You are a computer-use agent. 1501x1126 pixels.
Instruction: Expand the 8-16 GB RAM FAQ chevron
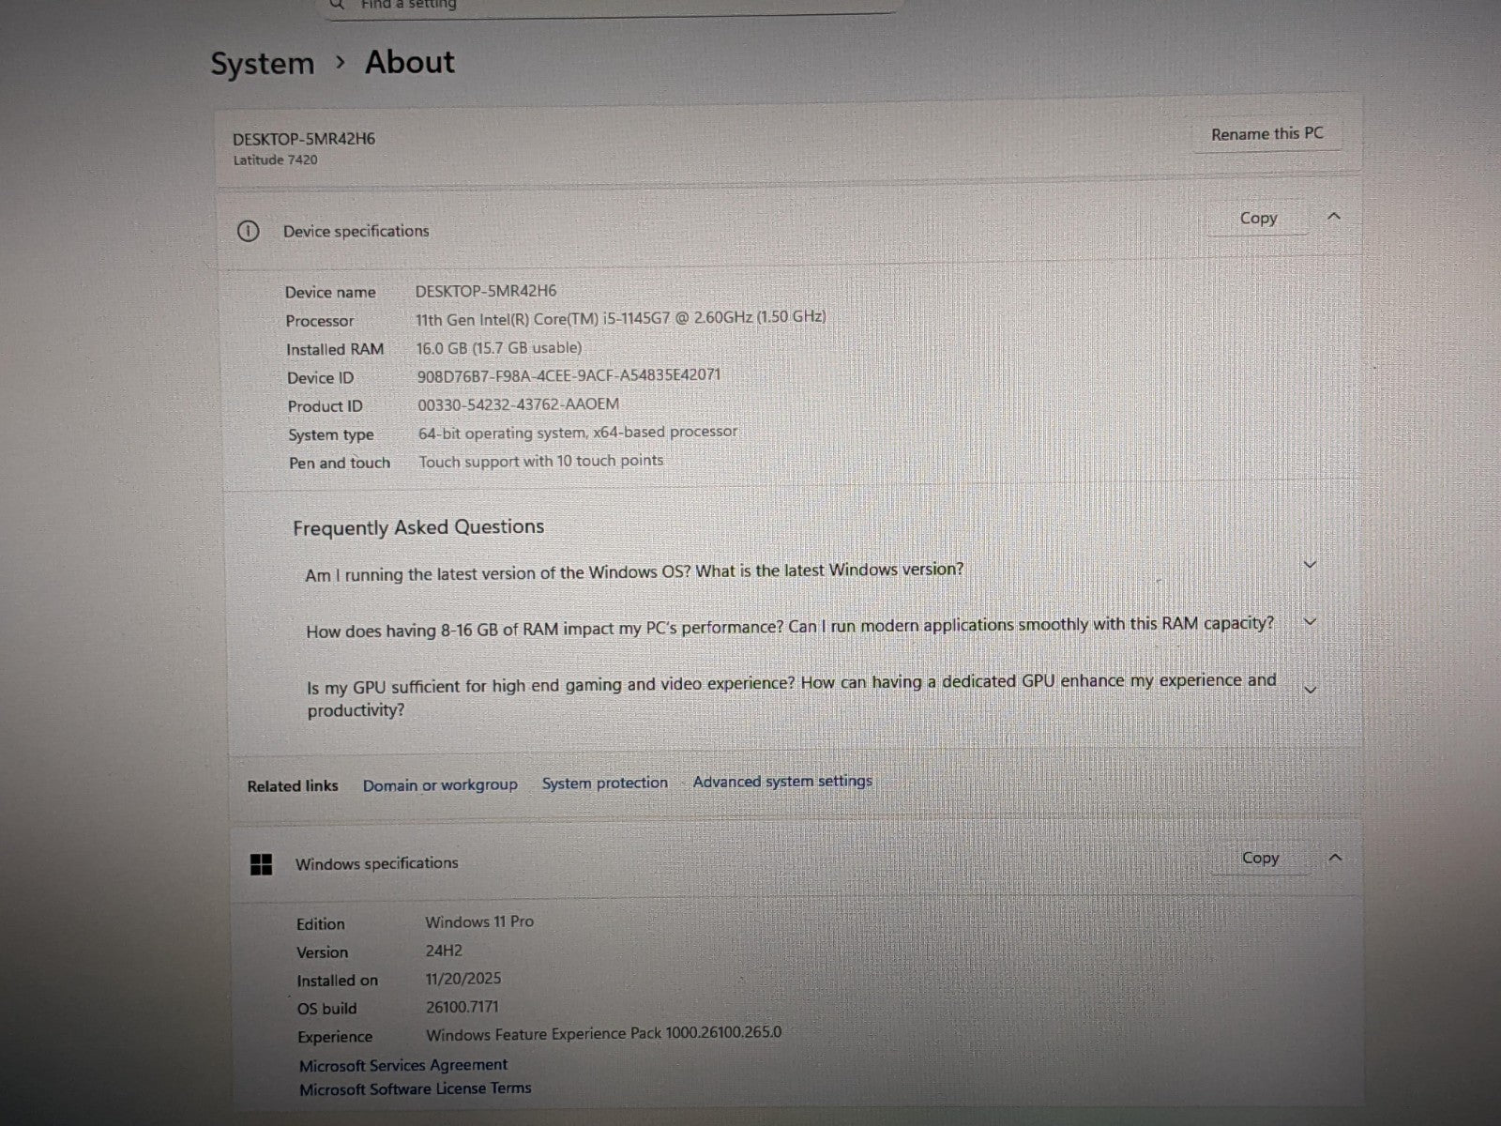tap(1311, 622)
